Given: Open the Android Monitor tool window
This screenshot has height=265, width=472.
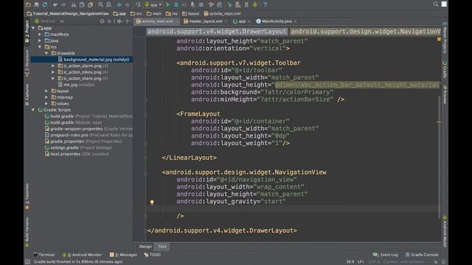Looking at the screenshot, I should [82, 255].
